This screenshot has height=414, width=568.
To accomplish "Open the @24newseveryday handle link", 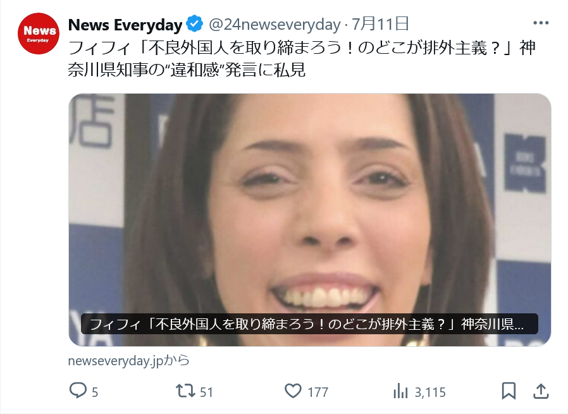I will click(x=275, y=25).
